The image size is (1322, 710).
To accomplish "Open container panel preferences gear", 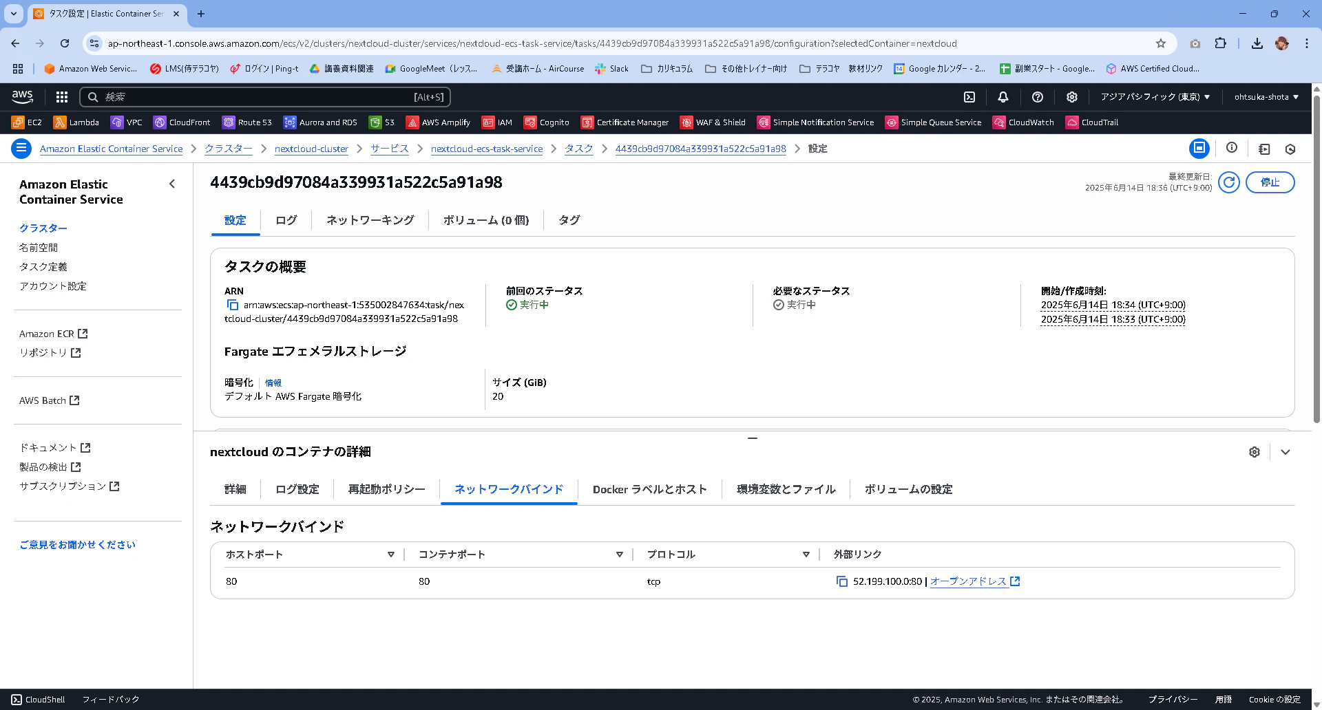I will click(x=1255, y=452).
